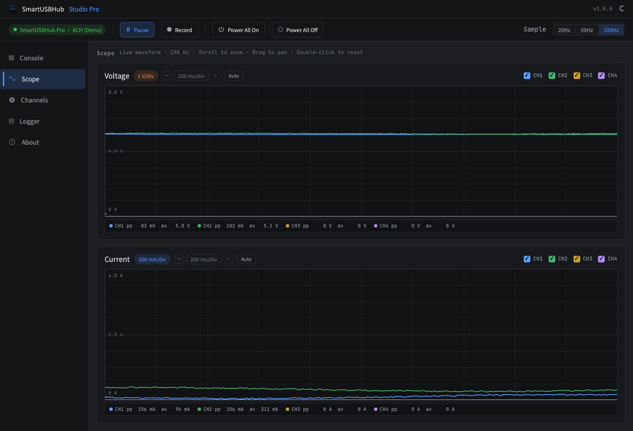Screen dimensions: 633x431
Task: Click the 4.0 A axis label
Action: coord(115,276)
